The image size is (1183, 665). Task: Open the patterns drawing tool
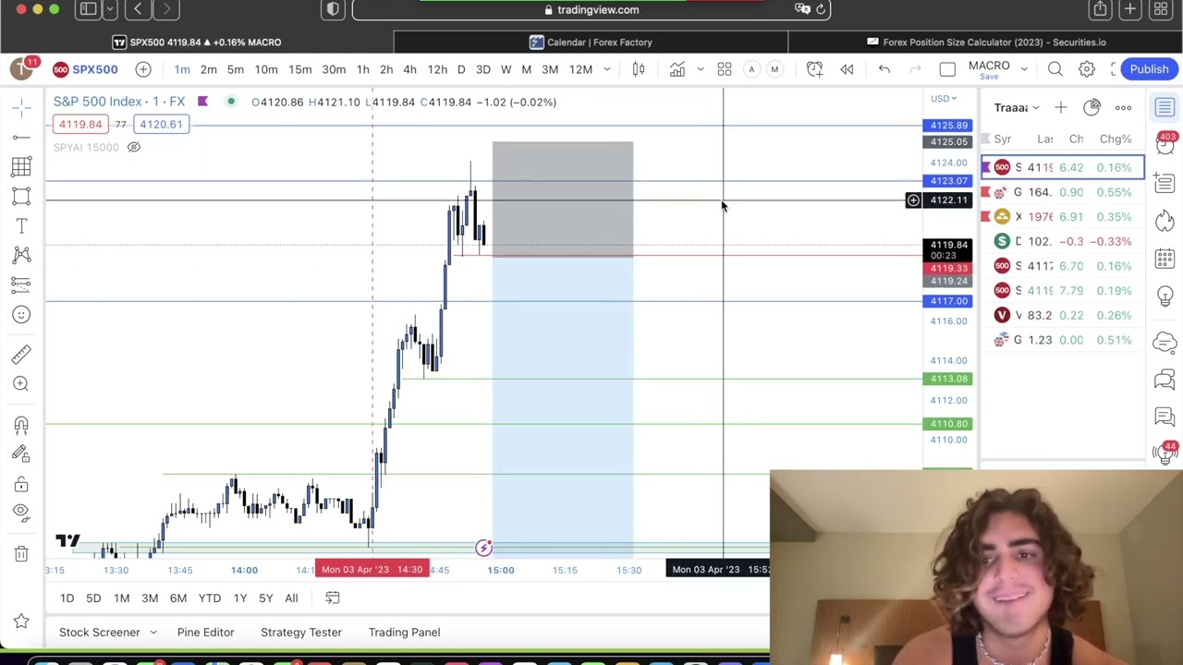coord(21,255)
